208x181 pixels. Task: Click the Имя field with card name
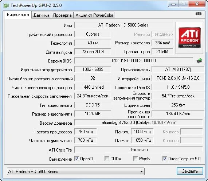click(123, 25)
